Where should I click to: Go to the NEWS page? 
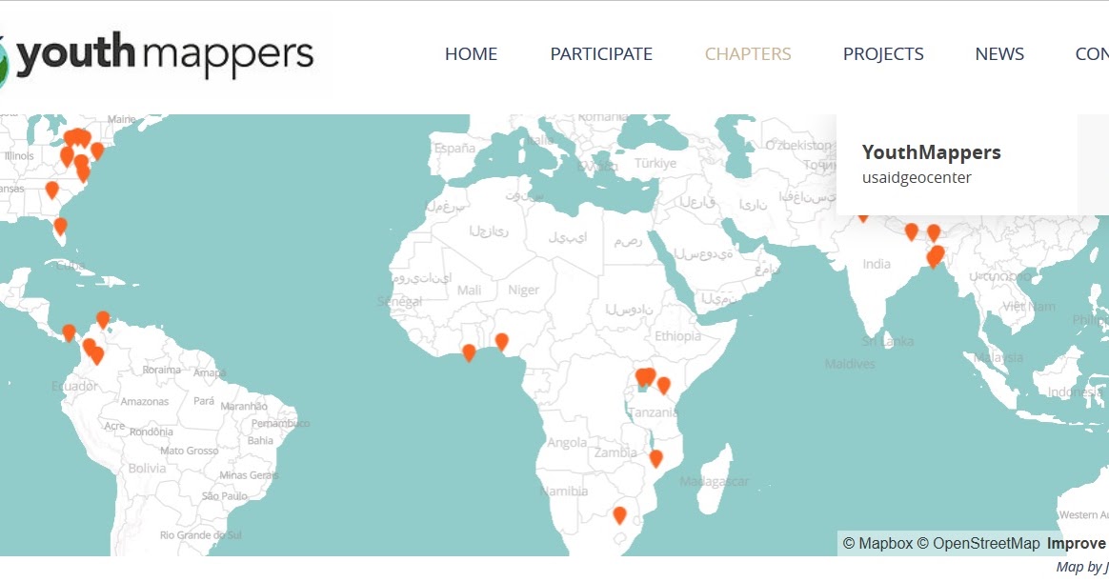tap(999, 54)
